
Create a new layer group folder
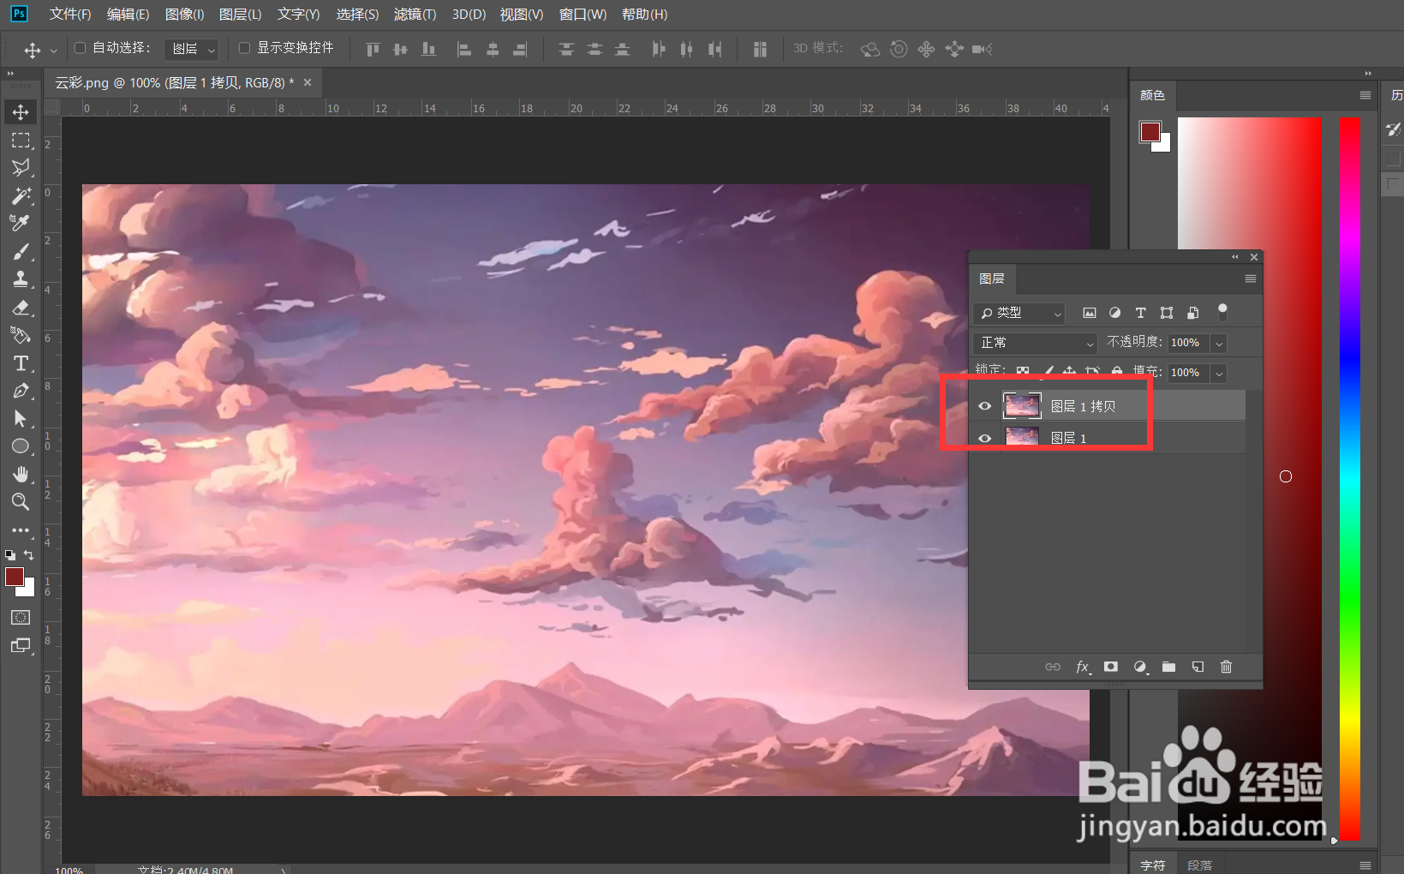point(1168,667)
